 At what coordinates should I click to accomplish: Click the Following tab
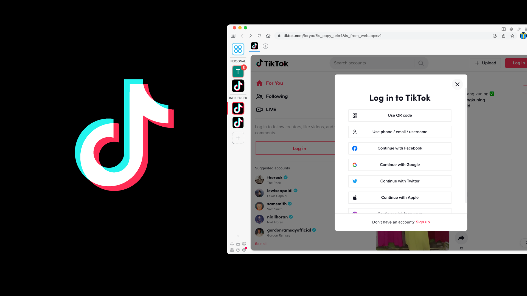pos(277,96)
